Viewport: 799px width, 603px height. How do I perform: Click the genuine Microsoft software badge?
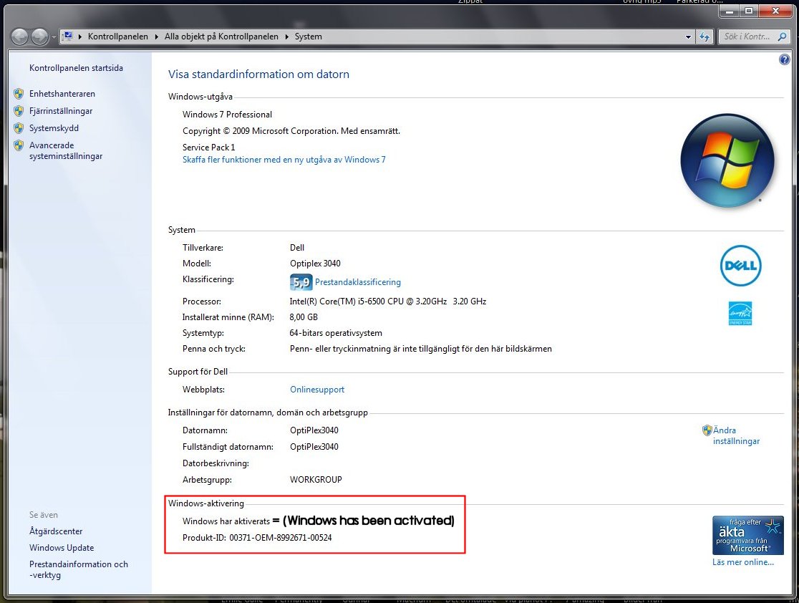(747, 535)
